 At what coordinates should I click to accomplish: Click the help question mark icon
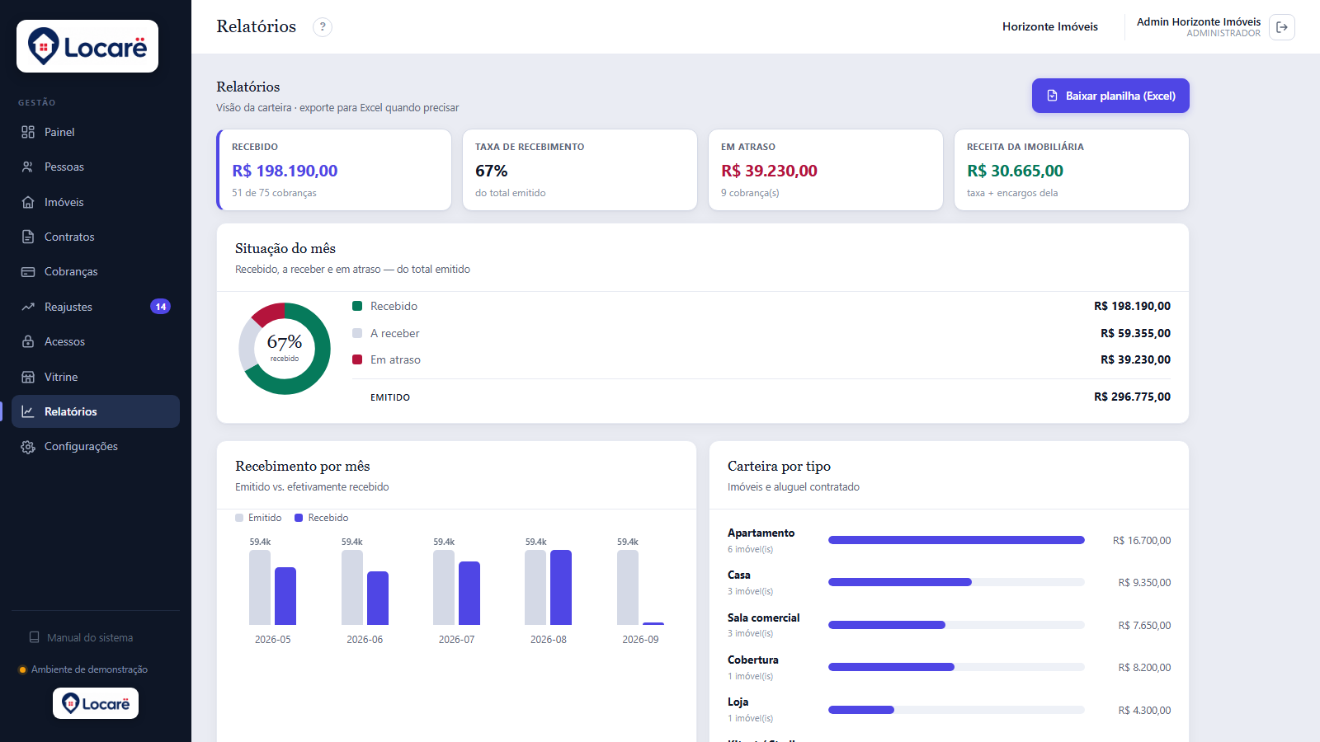pos(323,26)
